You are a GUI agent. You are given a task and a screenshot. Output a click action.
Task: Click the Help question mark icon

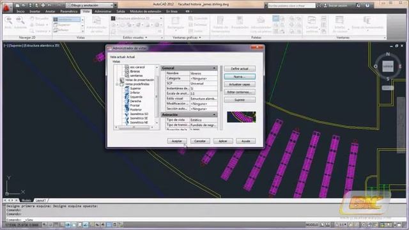pos(367,5)
